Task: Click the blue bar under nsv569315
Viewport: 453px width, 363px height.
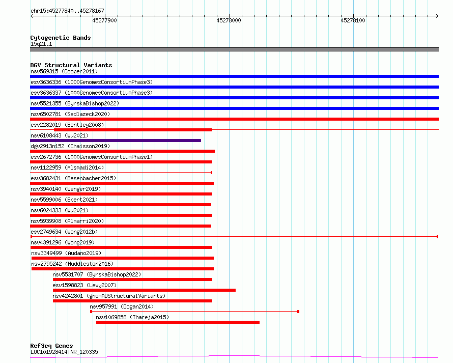Action: [234, 76]
